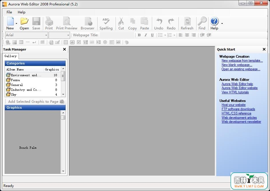Image resolution: width=270 pixels, height=191 pixels.
Task: Visit 'Aurora Web Editor website' link
Action: [239, 88]
